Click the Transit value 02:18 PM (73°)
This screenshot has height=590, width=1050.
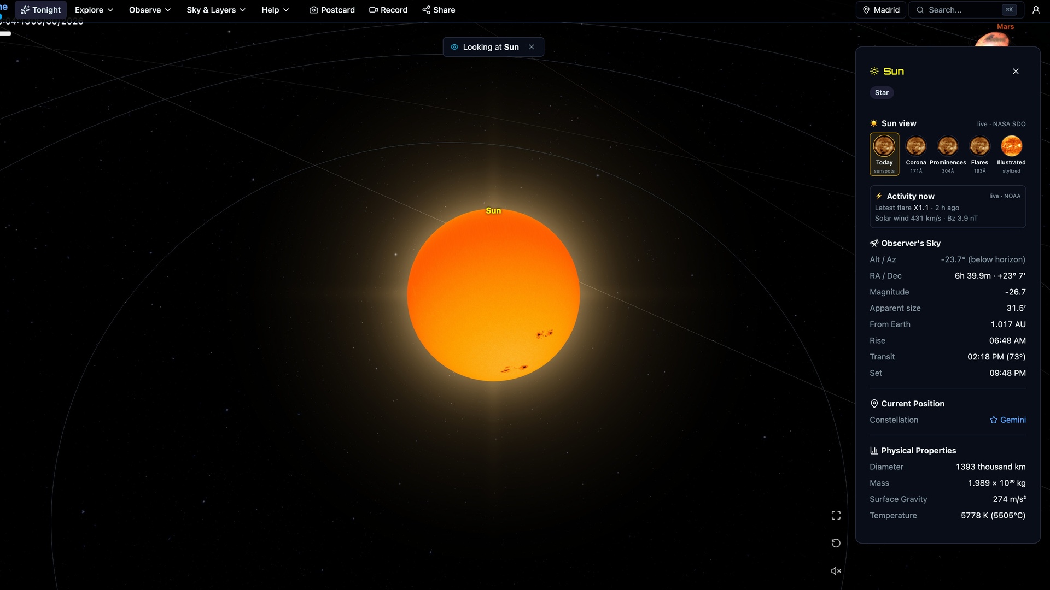996,357
